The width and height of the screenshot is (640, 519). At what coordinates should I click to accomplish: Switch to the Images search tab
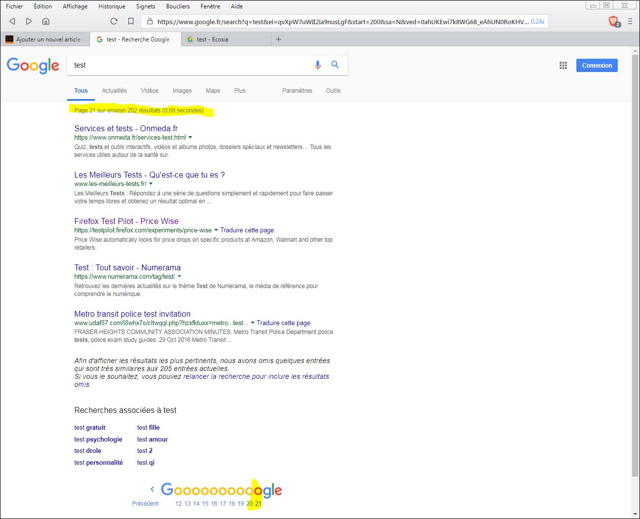pyautogui.click(x=182, y=91)
